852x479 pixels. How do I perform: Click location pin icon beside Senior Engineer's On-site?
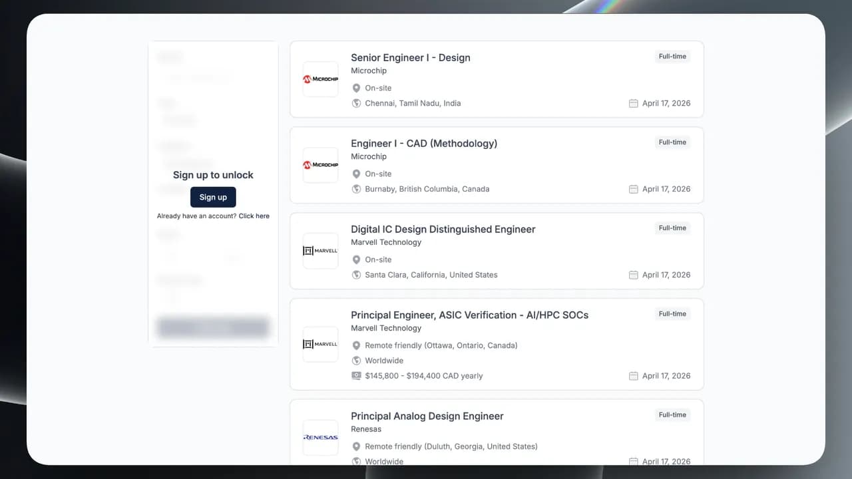tap(356, 88)
